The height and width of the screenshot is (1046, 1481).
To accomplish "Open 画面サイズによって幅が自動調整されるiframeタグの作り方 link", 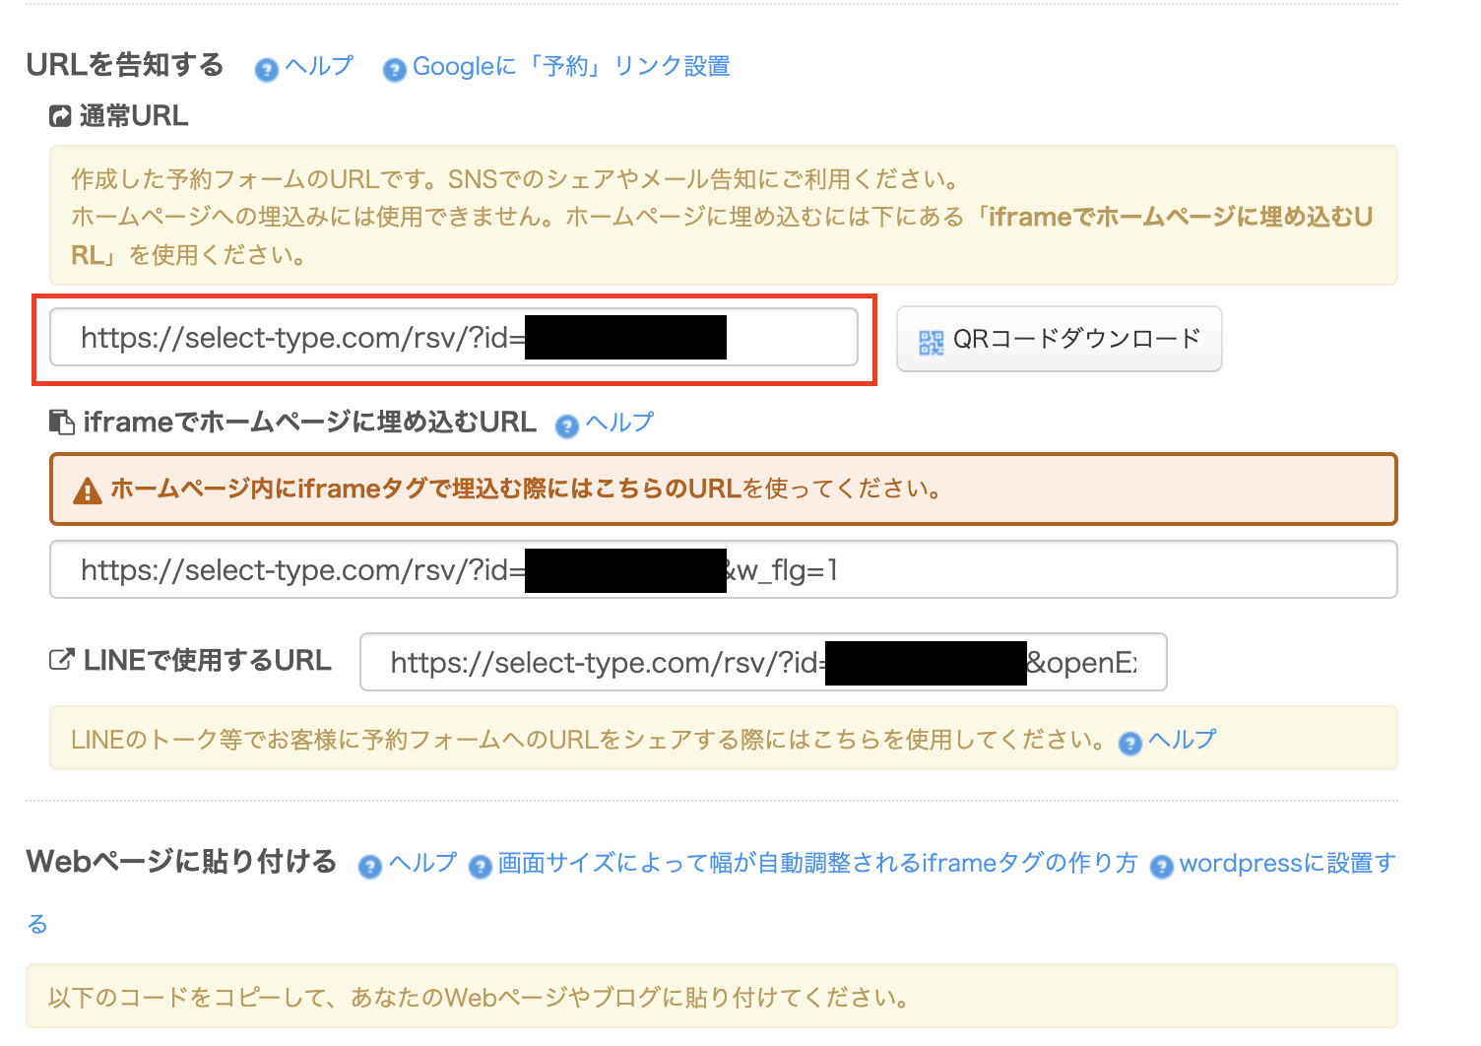I will [x=817, y=863].
